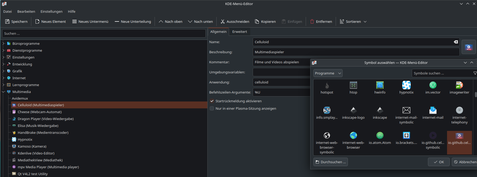The width and height of the screenshot is (477, 177).
Task: Select Cheese (Webcam-Automat) entry
Action: (x=40, y=112)
